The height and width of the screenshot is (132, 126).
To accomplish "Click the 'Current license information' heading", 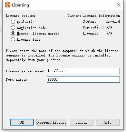I will coord(94,15).
